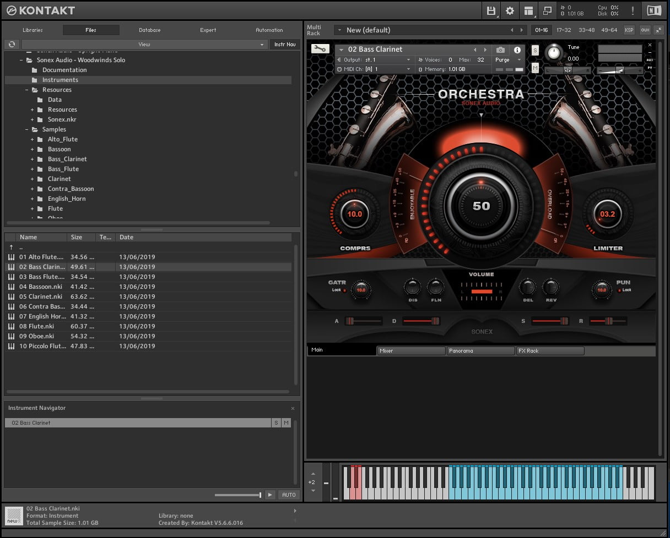Minimize rack instruments using the collapse-arrows icon

click(659, 30)
